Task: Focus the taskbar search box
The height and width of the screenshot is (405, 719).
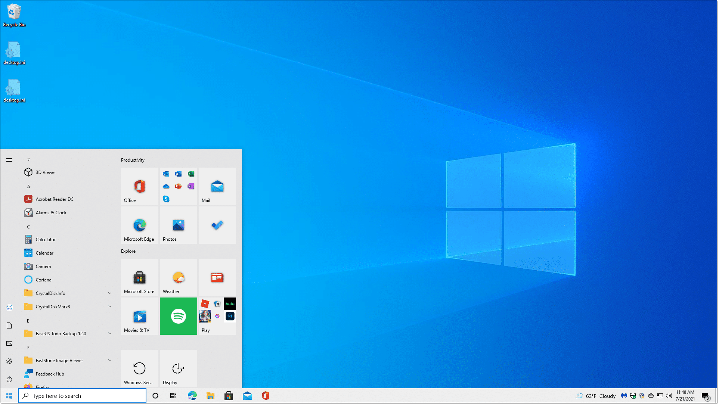Action: click(82, 396)
